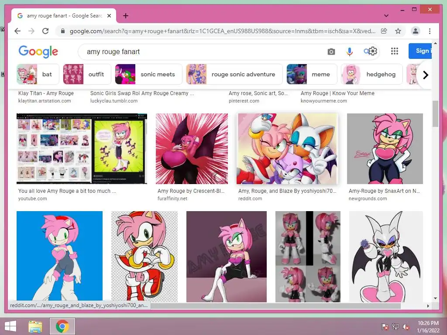Open Google apps grid
Viewport: 447px width, 335px height.
(395, 51)
